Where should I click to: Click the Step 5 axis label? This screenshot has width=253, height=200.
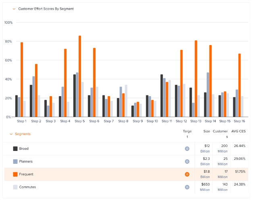coord(80,121)
